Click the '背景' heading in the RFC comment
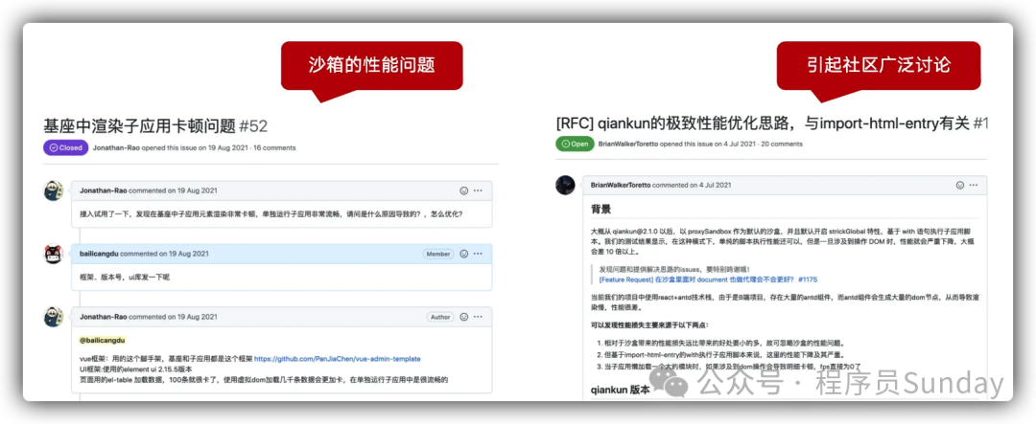This screenshot has width=1036, height=424. [600, 210]
